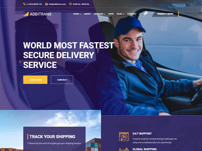Click the outlined Contact hero button

click(x=62, y=80)
